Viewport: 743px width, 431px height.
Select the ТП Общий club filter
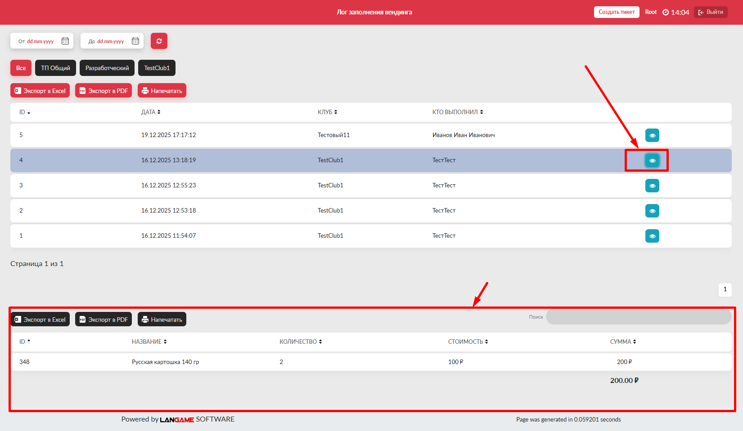[x=56, y=68]
